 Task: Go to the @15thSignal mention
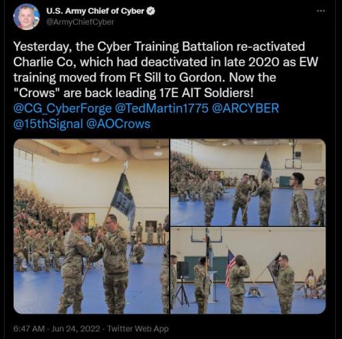coord(48,124)
